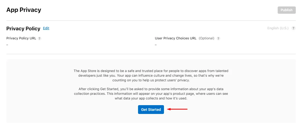This screenshot has height=130, width=302.
Task: Click the Privacy Policy URL field label
Action: coord(21,38)
